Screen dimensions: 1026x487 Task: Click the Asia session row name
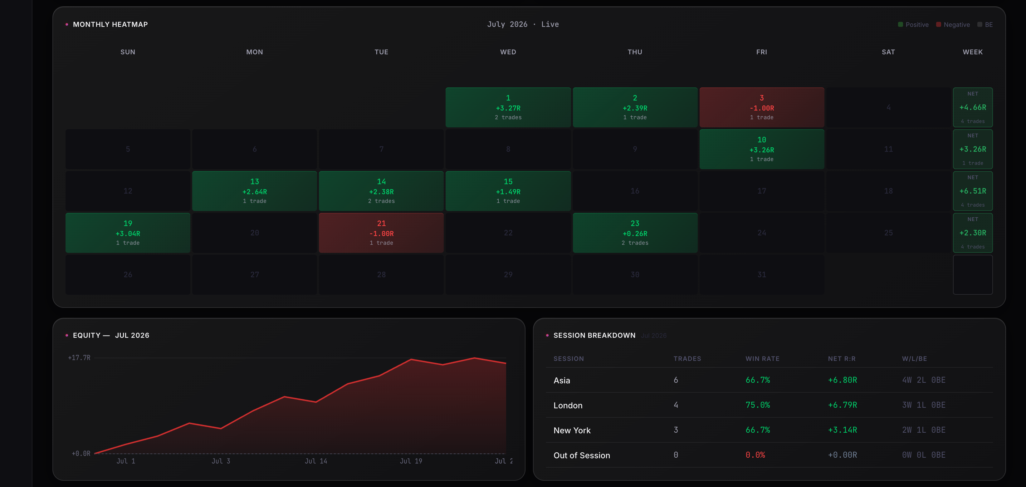(562, 380)
